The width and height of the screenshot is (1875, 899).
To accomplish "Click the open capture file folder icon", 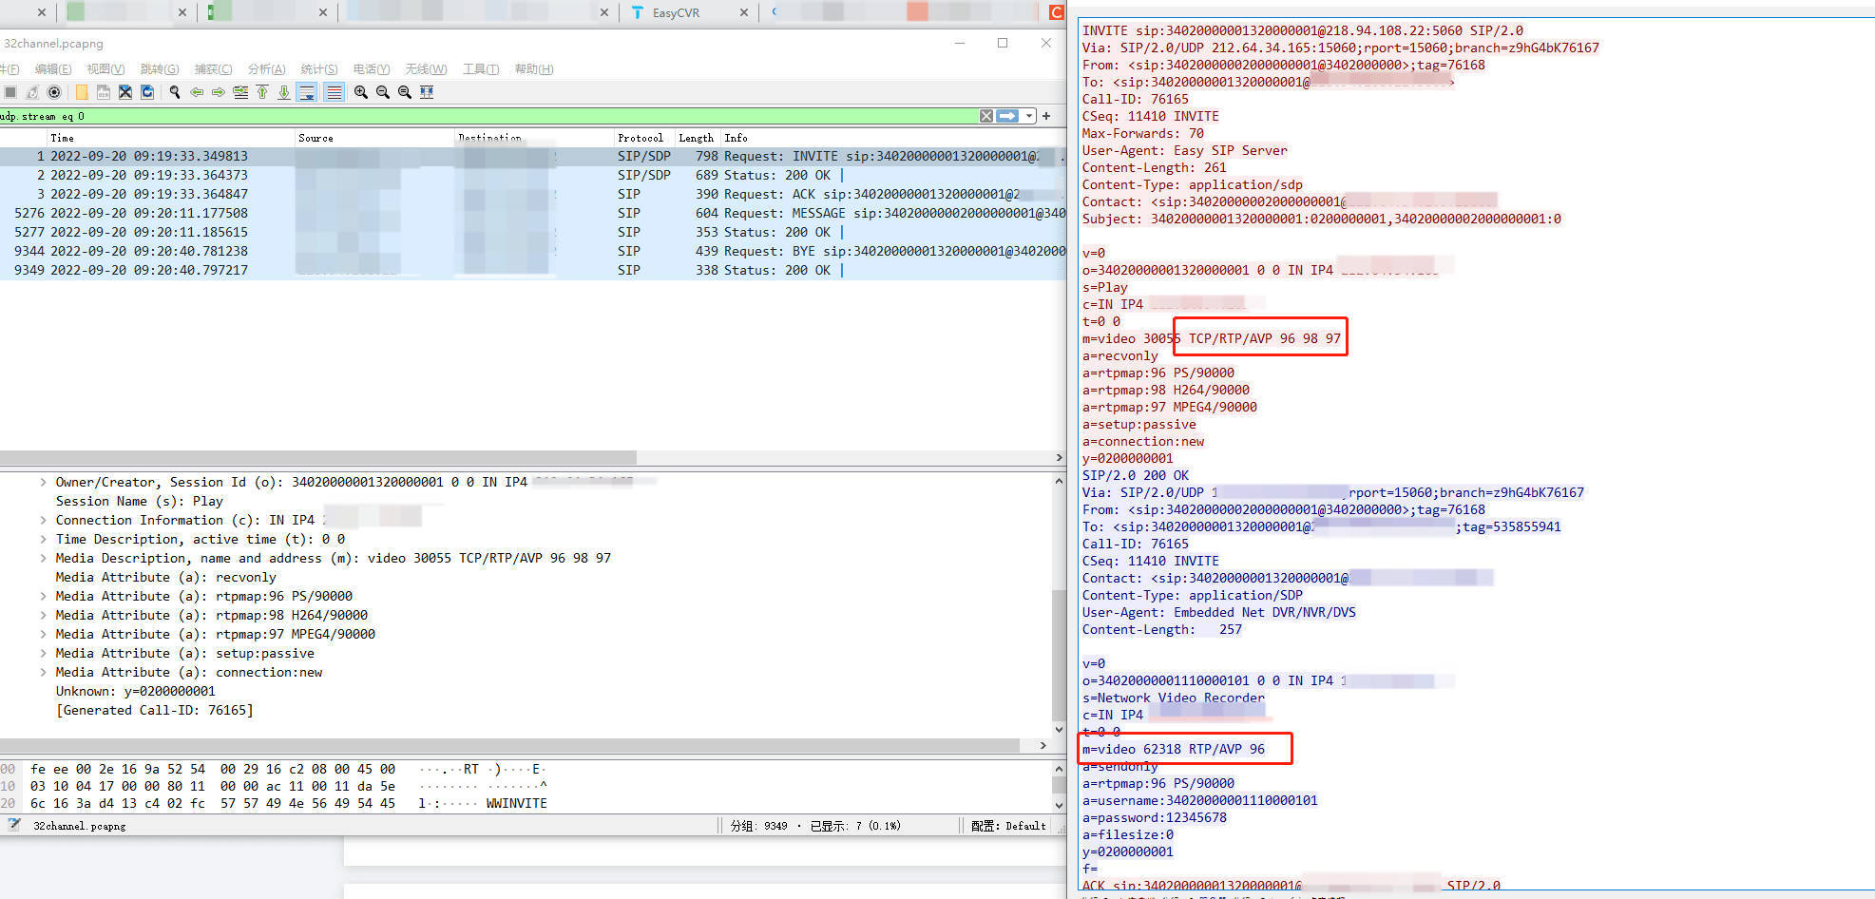I will pyautogui.click(x=82, y=92).
